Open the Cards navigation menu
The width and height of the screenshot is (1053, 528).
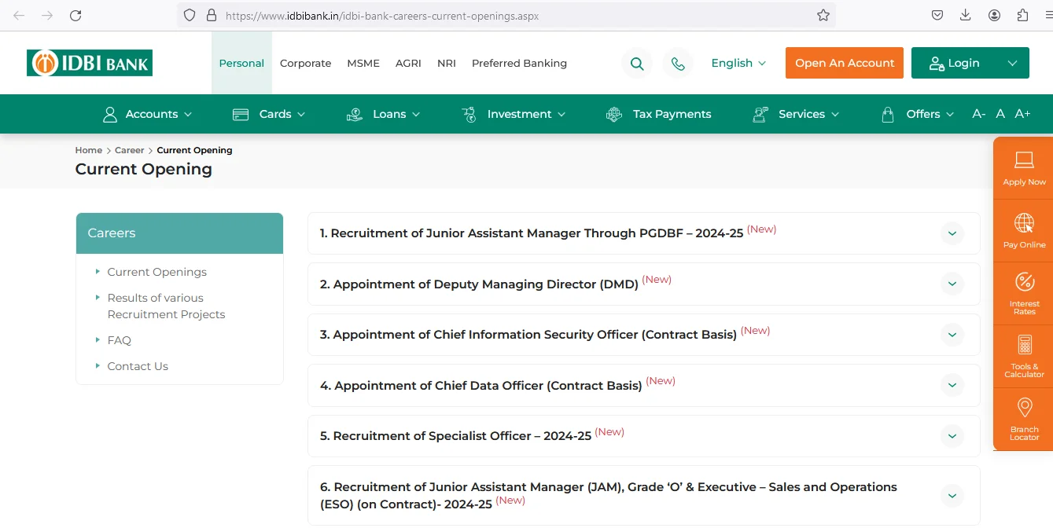[269, 114]
